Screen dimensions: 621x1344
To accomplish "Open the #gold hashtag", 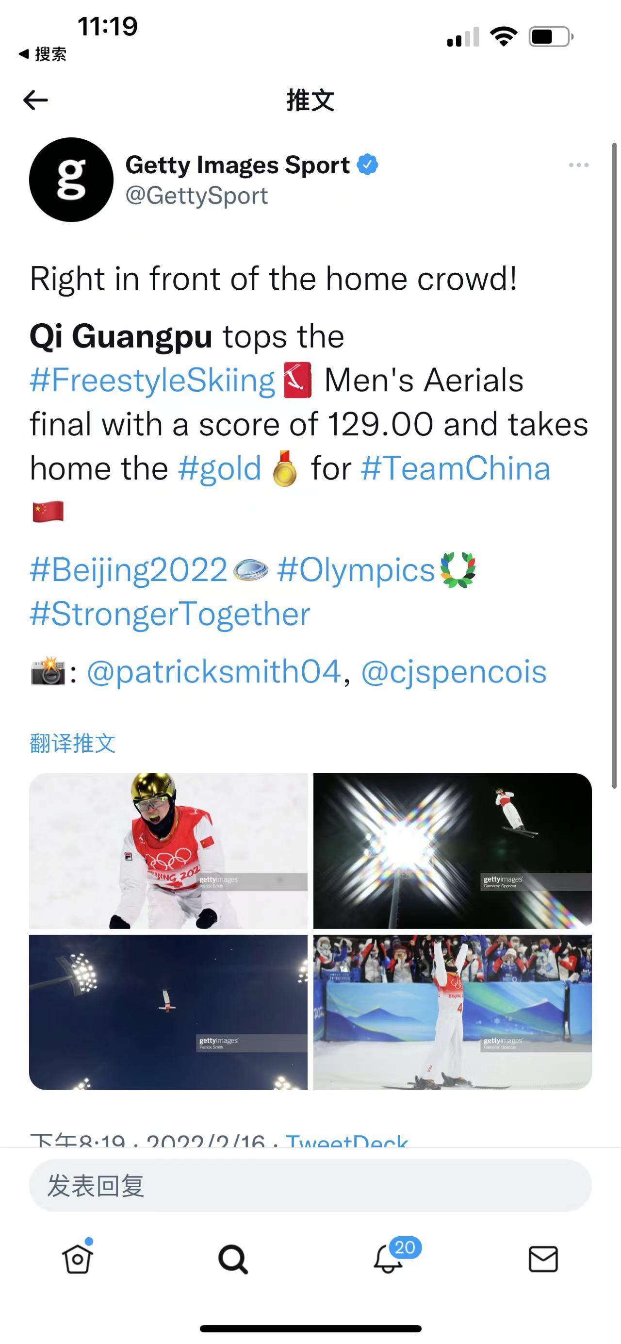I will (219, 468).
